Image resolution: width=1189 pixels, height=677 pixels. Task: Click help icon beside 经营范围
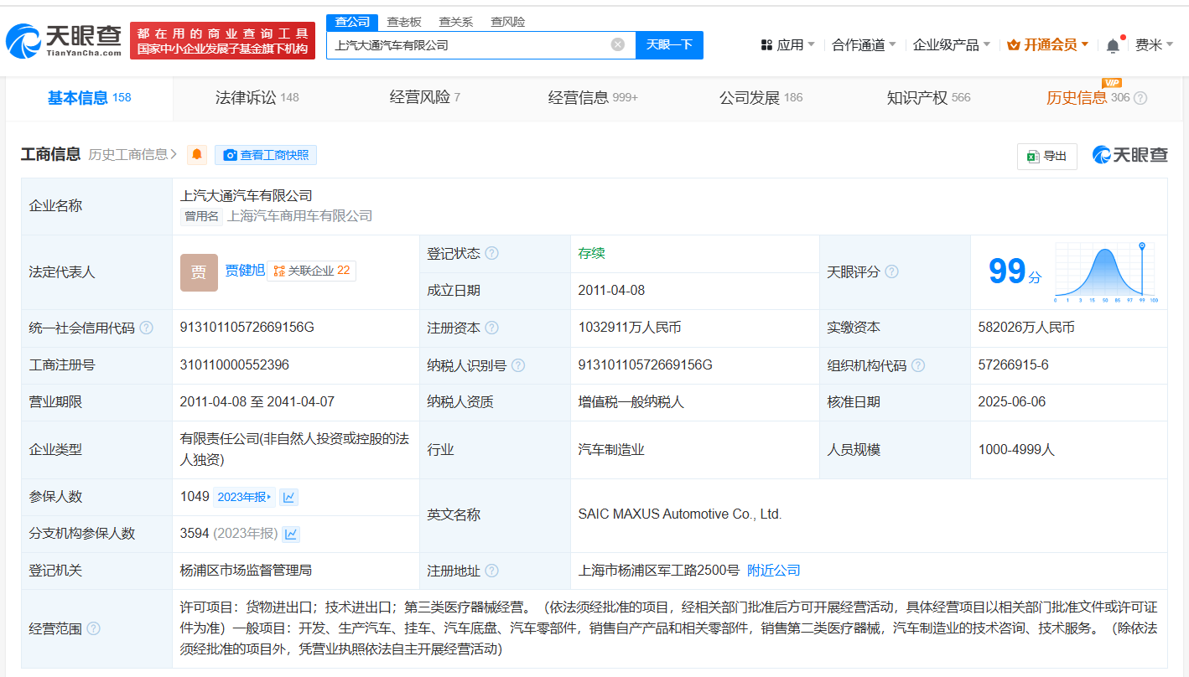[x=94, y=628]
